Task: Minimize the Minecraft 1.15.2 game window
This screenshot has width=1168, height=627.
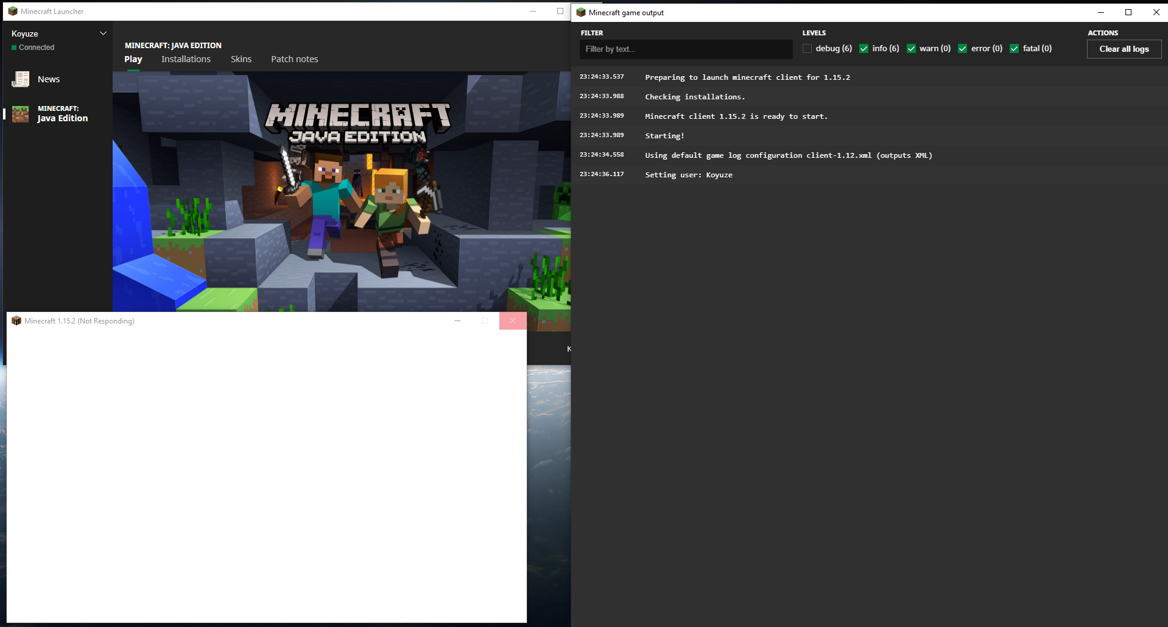Action: (x=457, y=321)
